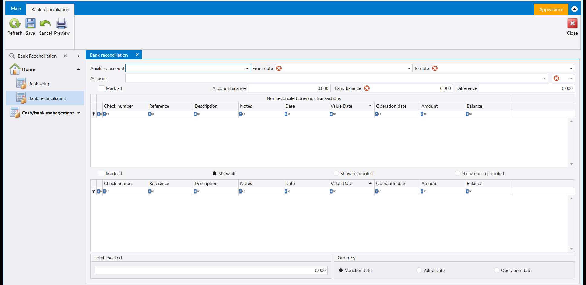Open the Account dropdown arrow

click(545, 78)
